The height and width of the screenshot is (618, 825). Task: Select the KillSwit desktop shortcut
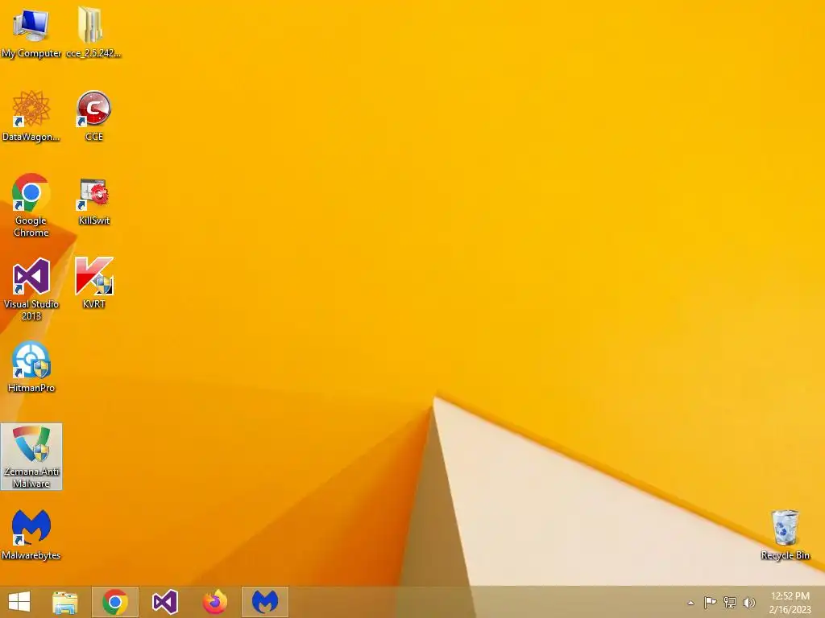pos(93,202)
